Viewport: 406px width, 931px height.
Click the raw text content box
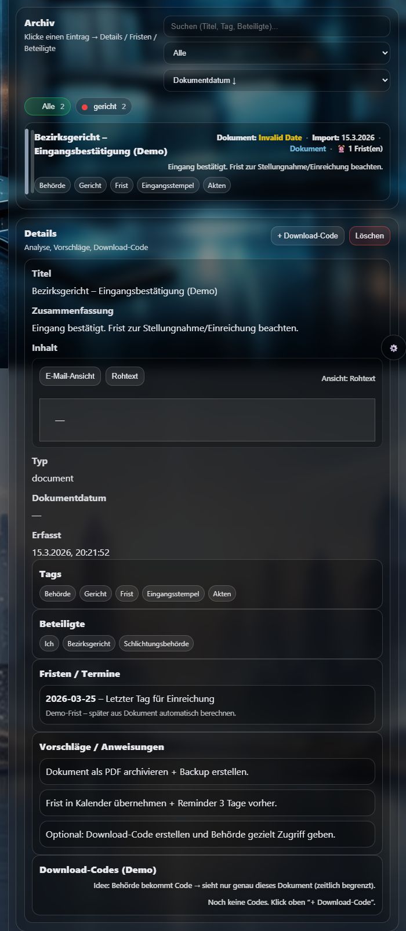pyautogui.click(x=207, y=420)
